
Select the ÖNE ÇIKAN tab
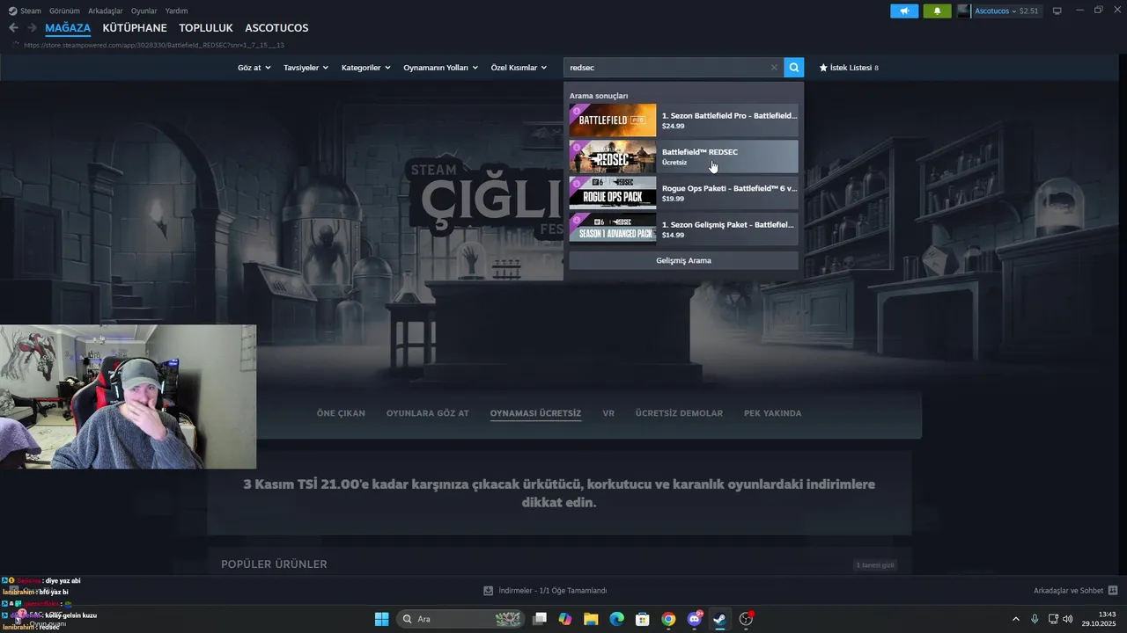[341, 413]
